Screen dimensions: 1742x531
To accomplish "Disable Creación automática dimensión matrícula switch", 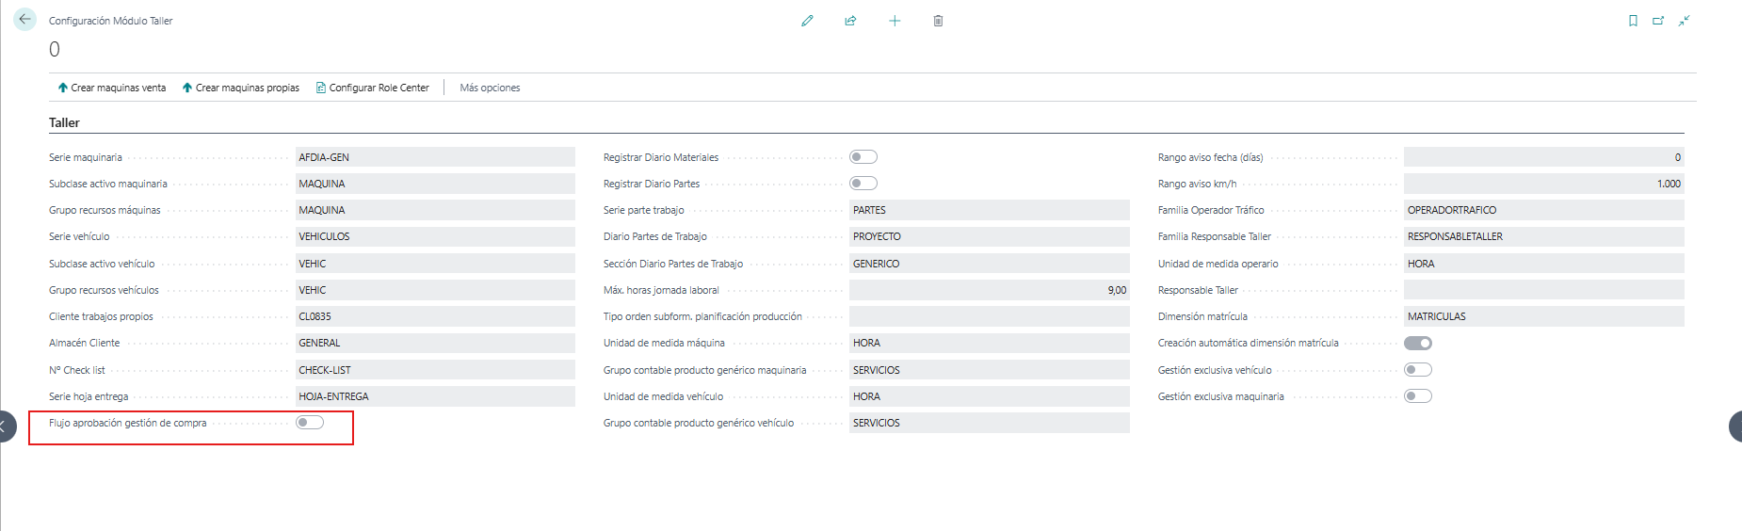I will click(1418, 343).
